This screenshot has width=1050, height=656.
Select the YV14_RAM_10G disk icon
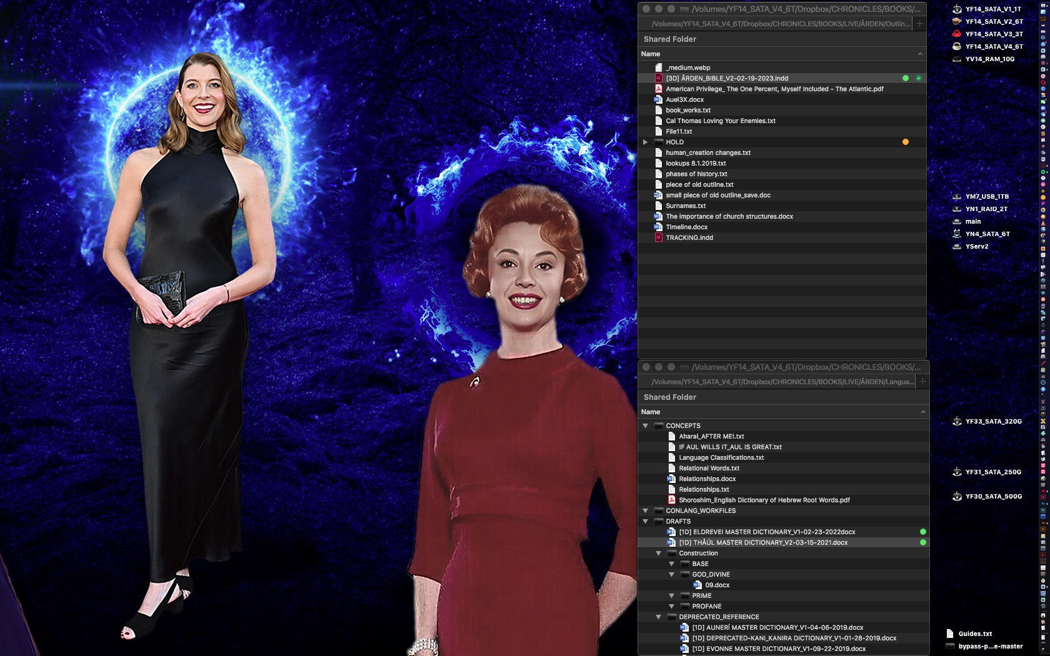tap(957, 59)
